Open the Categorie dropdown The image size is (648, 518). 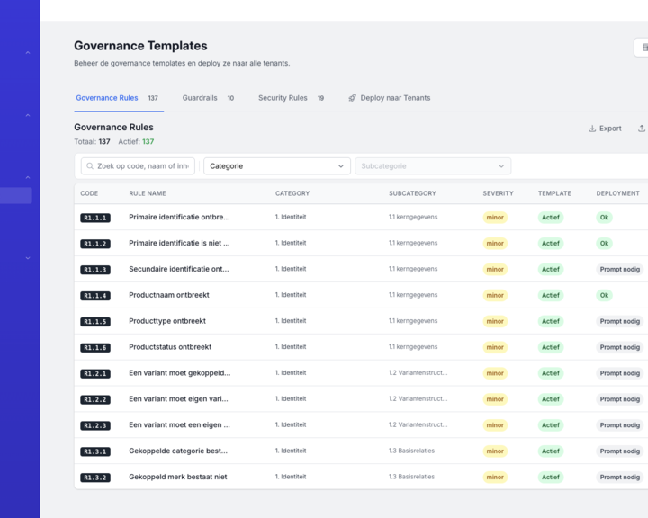pyautogui.click(x=277, y=166)
